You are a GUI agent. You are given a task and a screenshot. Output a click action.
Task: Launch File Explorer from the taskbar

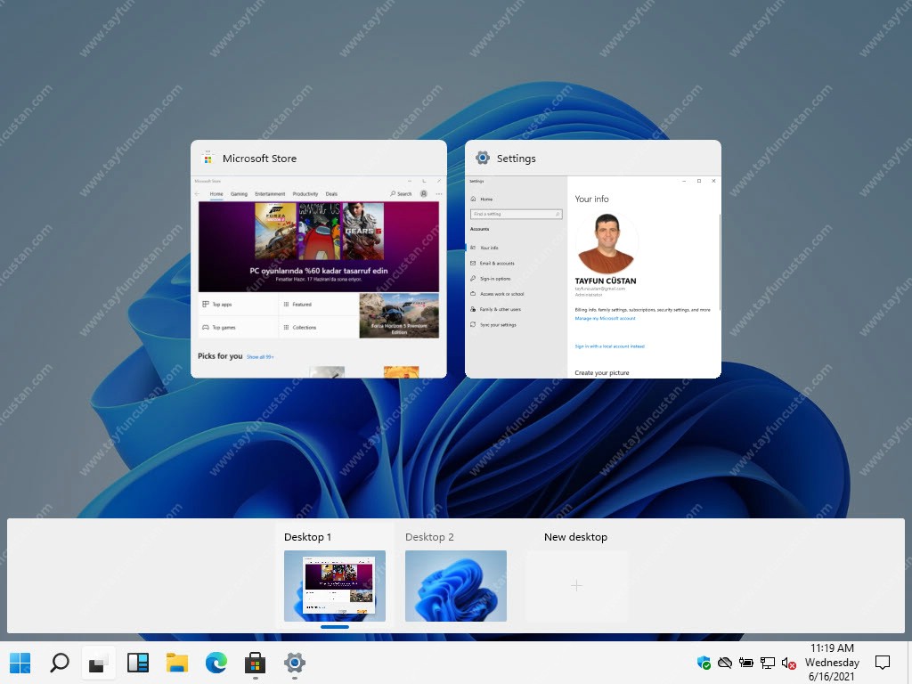tap(177, 663)
